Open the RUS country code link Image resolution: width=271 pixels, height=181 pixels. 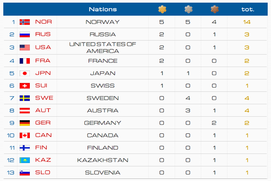43,34
